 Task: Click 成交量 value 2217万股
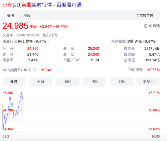(x=152, y=49)
